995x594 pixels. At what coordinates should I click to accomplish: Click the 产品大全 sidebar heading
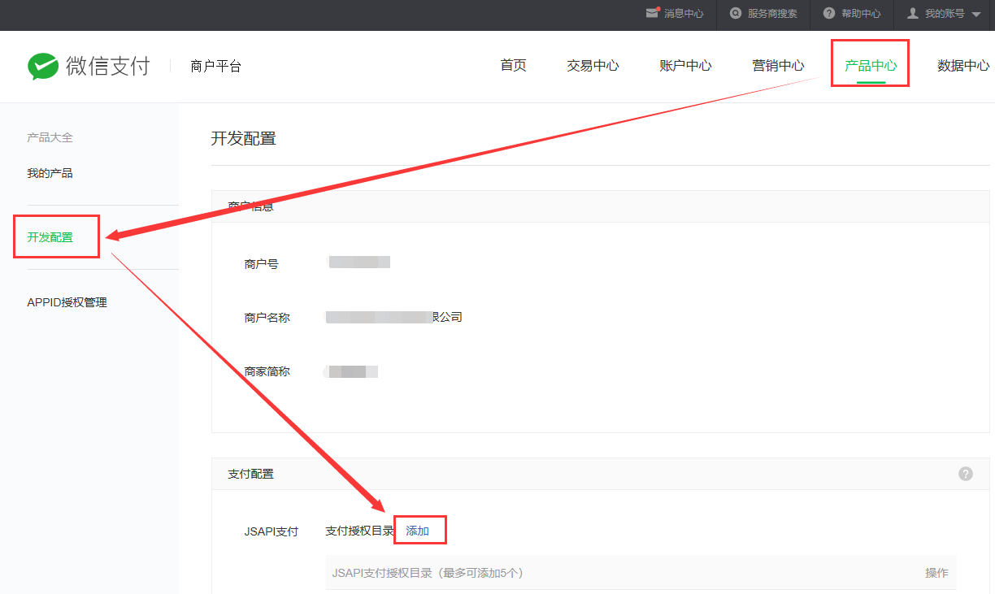pos(50,137)
